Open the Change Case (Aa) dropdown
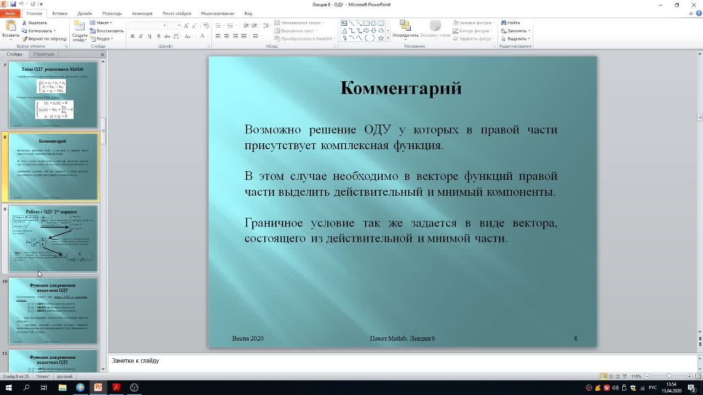The width and height of the screenshot is (703, 395). (188, 36)
